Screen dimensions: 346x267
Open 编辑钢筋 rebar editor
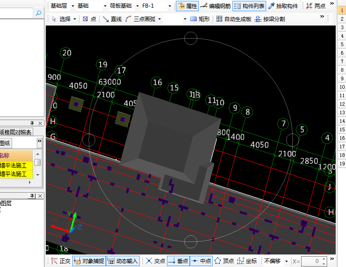coord(215,6)
